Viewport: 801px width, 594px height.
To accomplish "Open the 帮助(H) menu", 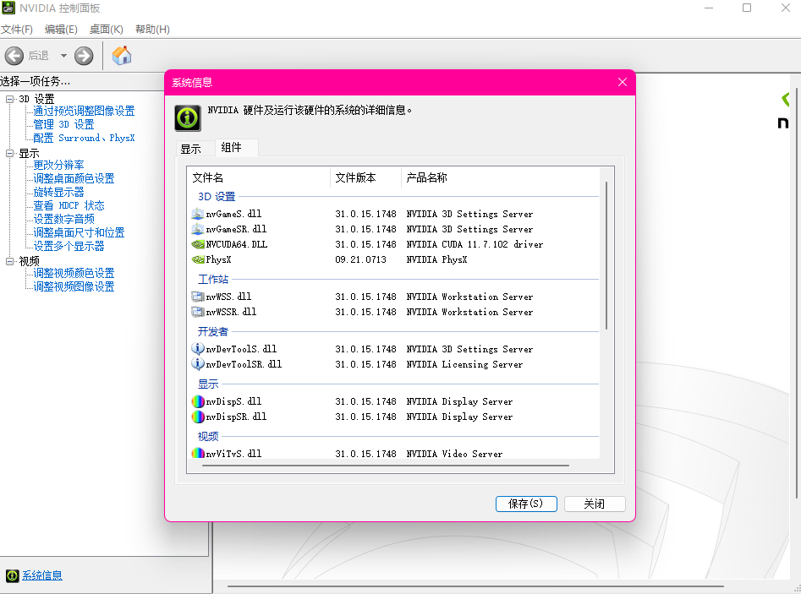I will pos(152,29).
